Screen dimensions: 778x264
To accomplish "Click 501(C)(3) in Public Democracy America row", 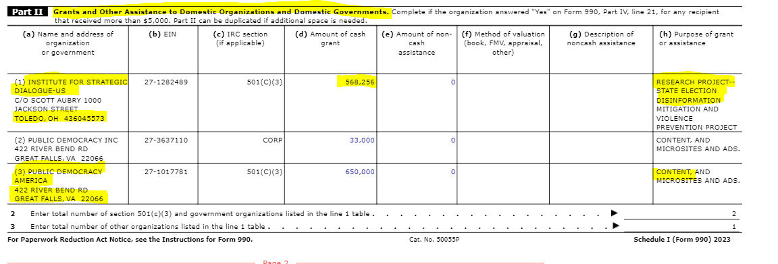I will coord(265,171).
